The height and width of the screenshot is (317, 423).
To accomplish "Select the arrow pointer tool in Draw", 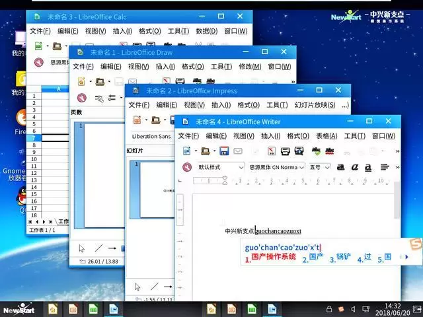I will [x=82, y=248].
